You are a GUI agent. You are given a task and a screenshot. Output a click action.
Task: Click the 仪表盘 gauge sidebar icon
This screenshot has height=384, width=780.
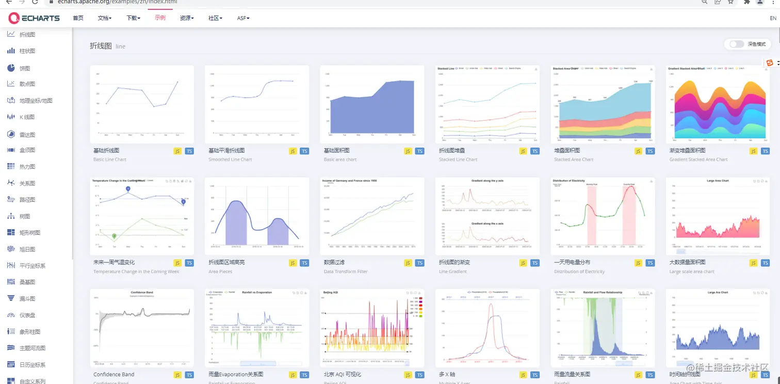[x=10, y=315]
